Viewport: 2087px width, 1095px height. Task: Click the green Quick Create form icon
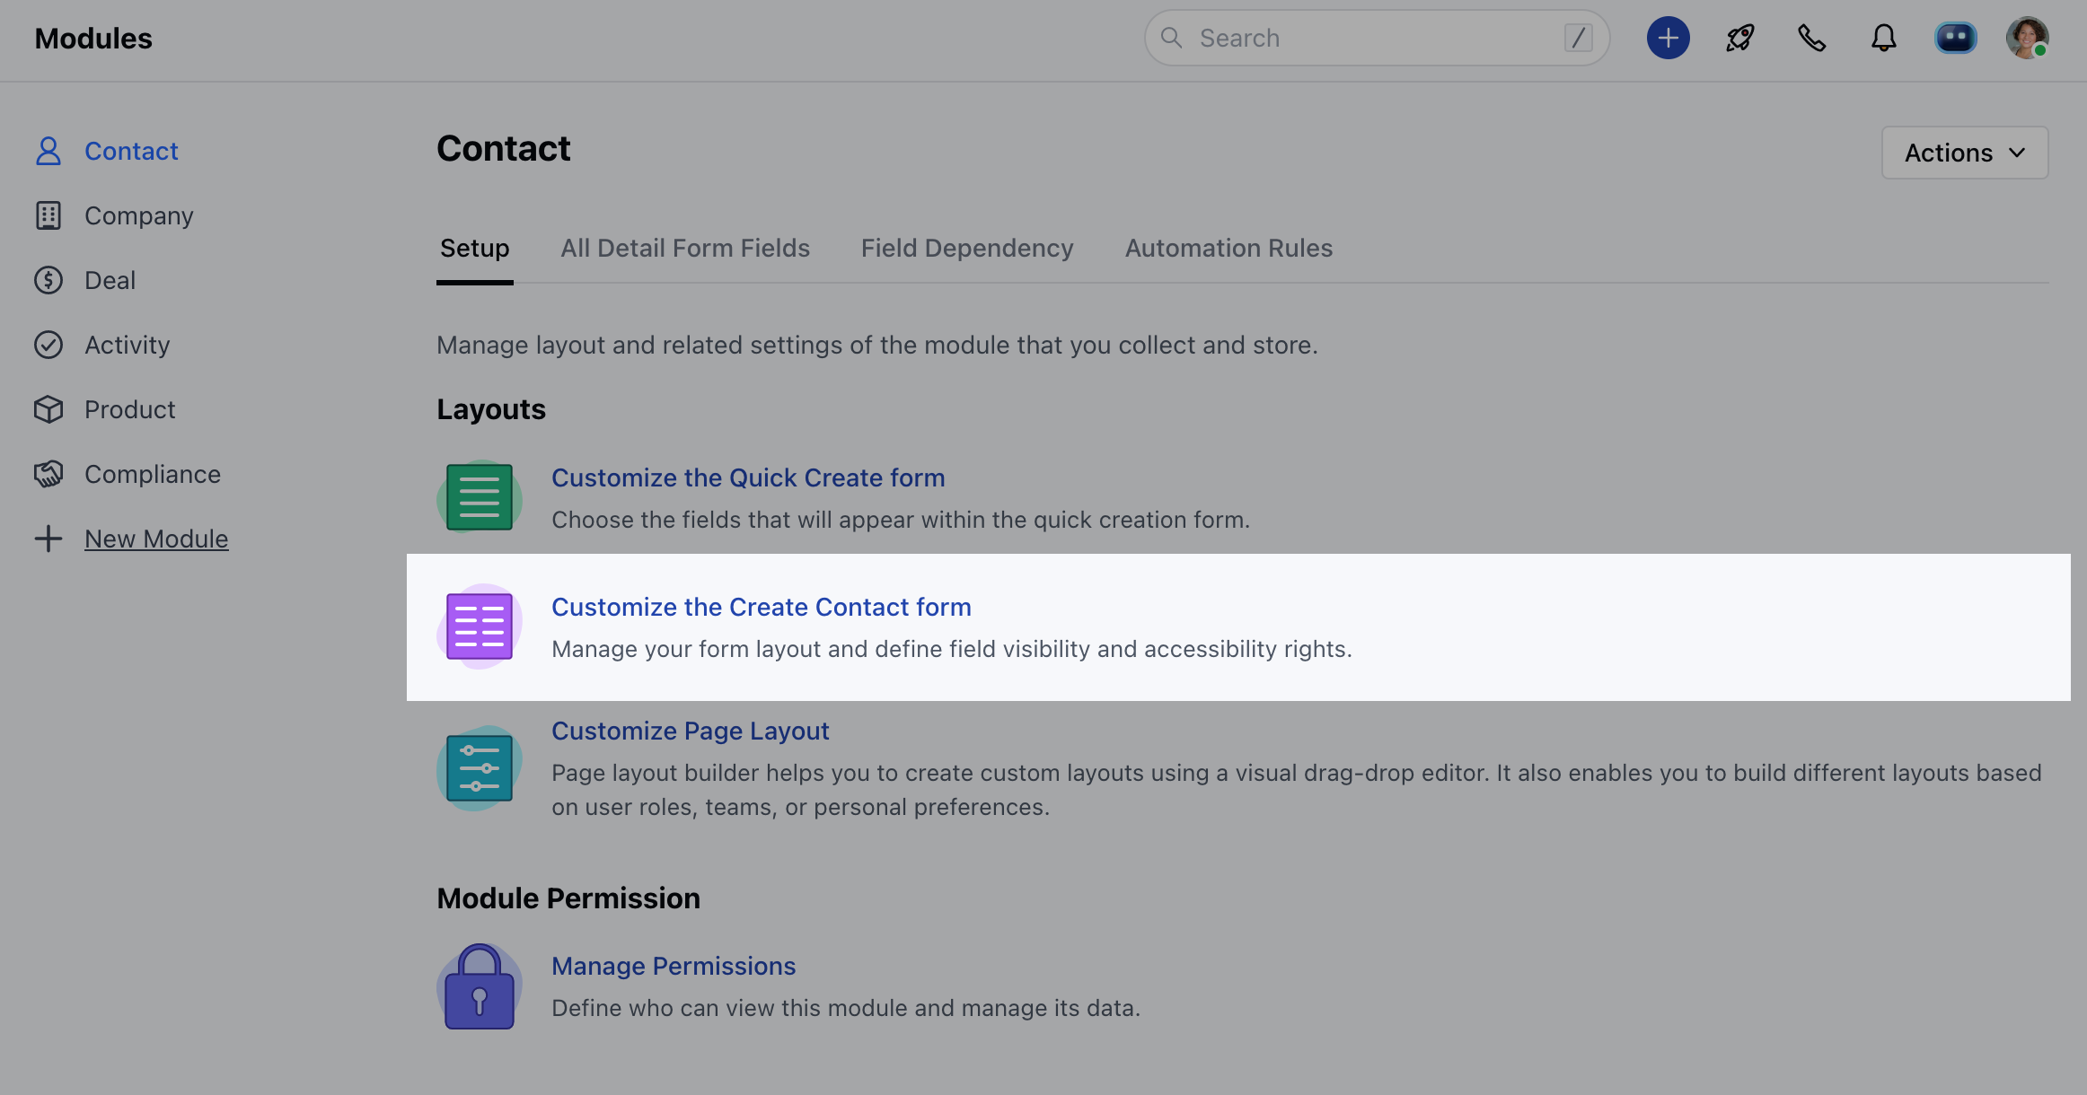[479, 497]
